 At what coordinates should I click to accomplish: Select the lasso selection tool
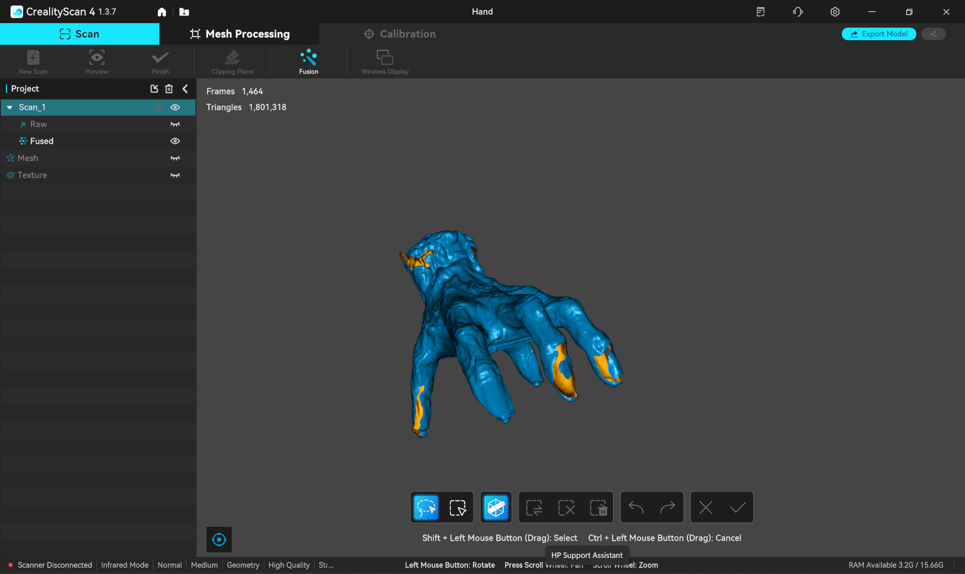426,508
